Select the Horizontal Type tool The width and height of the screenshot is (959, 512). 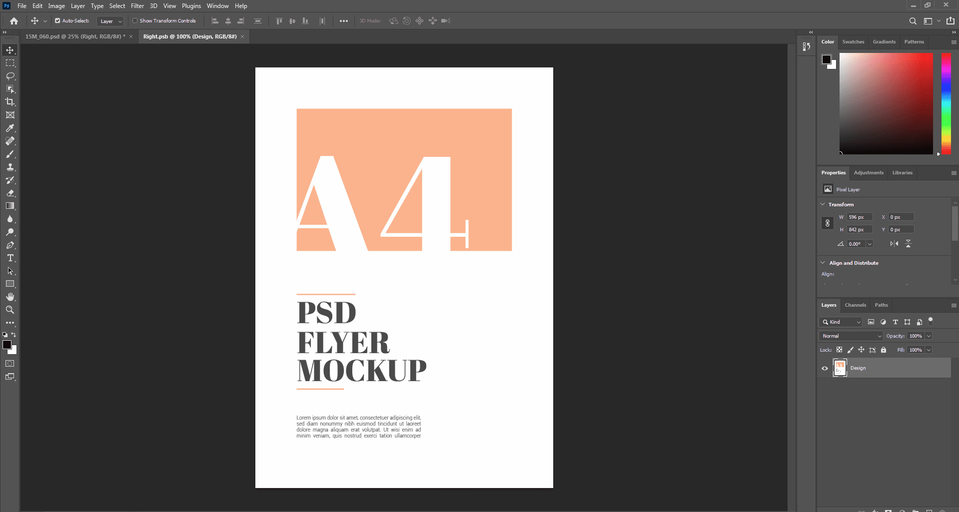(x=10, y=258)
